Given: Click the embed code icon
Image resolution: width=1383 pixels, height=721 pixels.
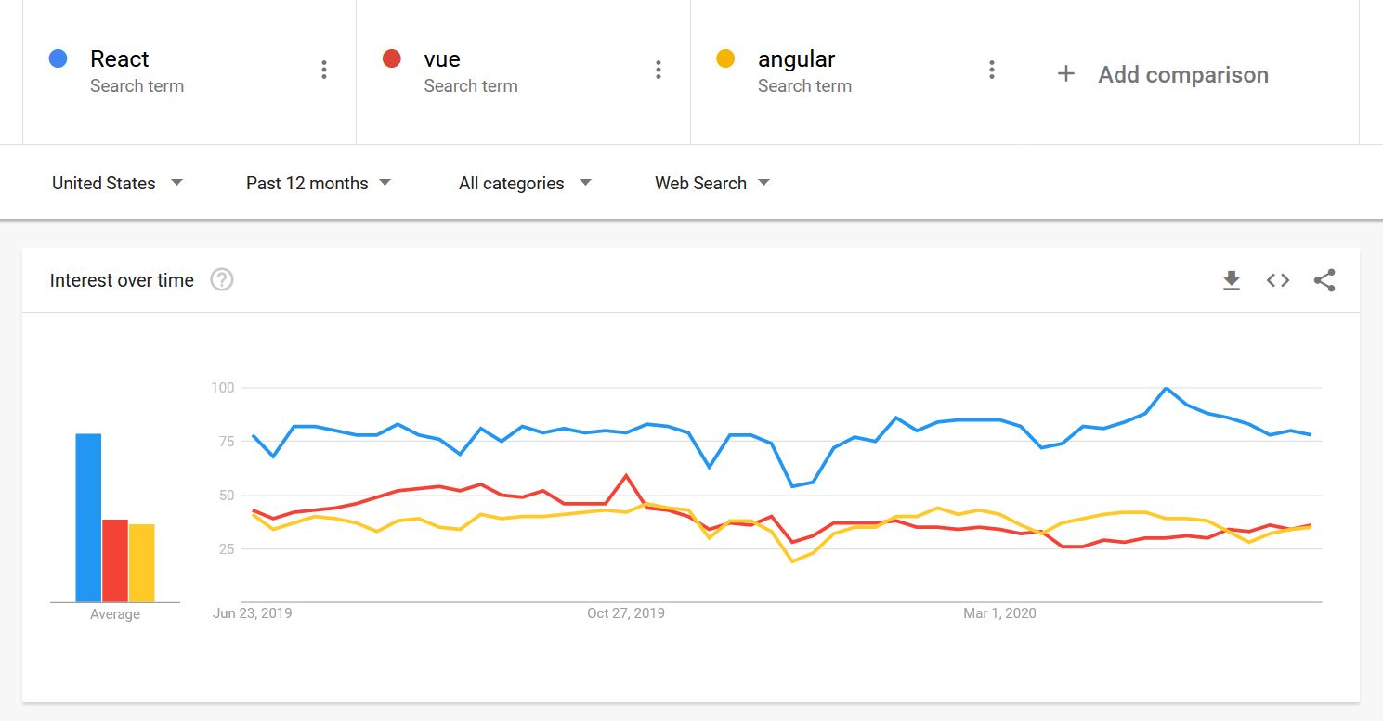Looking at the screenshot, I should (x=1278, y=280).
